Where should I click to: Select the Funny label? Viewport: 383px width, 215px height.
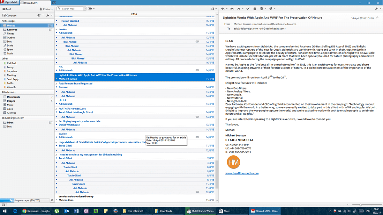pyautogui.click(x=27, y=67)
